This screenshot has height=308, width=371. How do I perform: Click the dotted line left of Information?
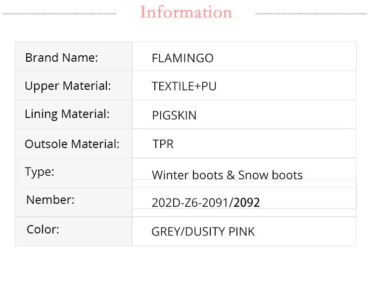[59, 14]
